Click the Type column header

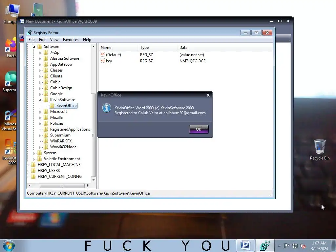coord(157,48)
